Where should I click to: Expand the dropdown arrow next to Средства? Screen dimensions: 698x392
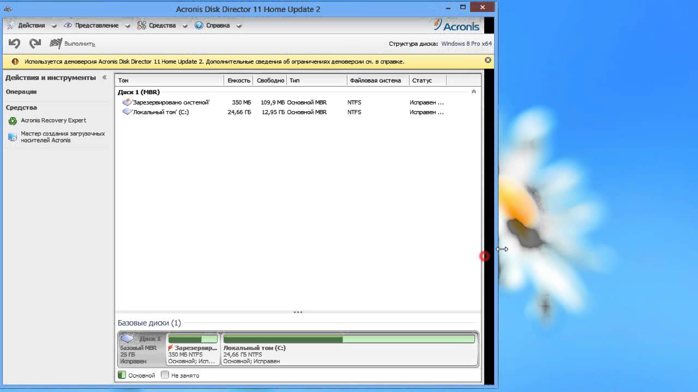pyautogui.click(x=185, y=26)
